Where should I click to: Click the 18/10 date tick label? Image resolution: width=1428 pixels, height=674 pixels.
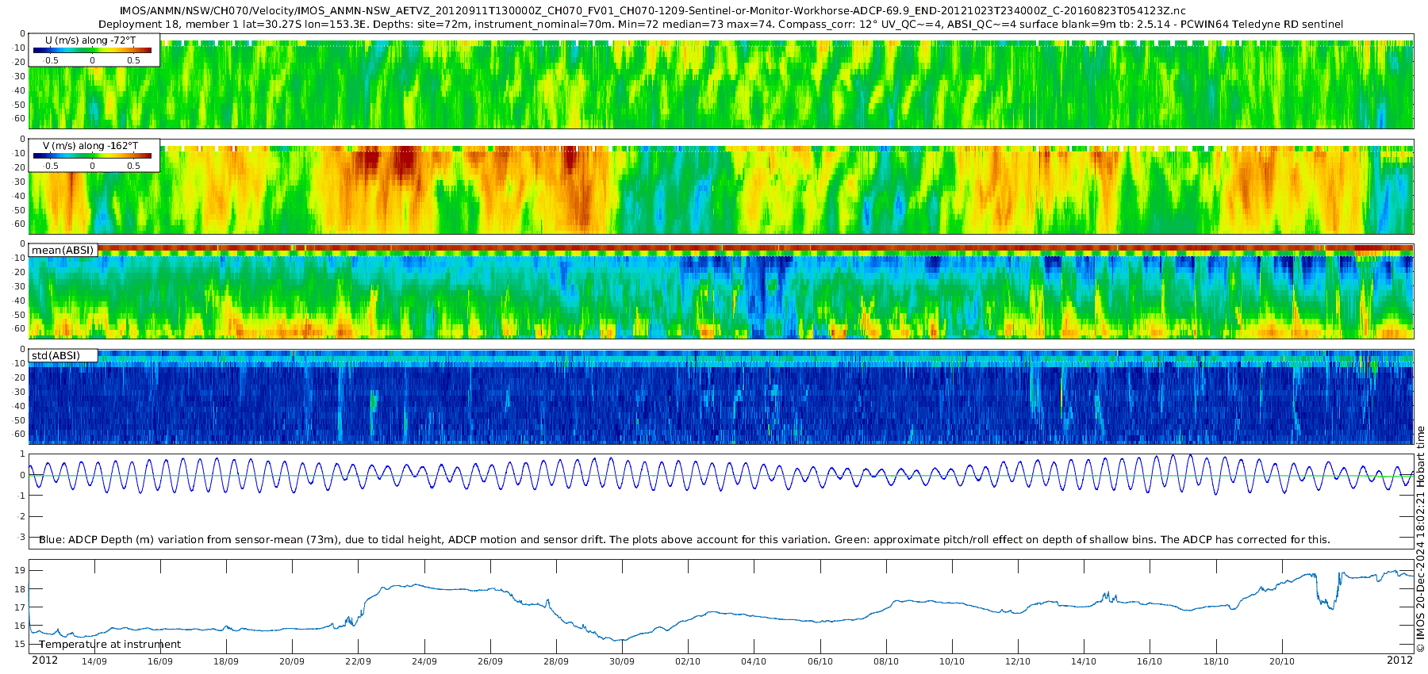pyautogui.click(x=1216, y=661)
